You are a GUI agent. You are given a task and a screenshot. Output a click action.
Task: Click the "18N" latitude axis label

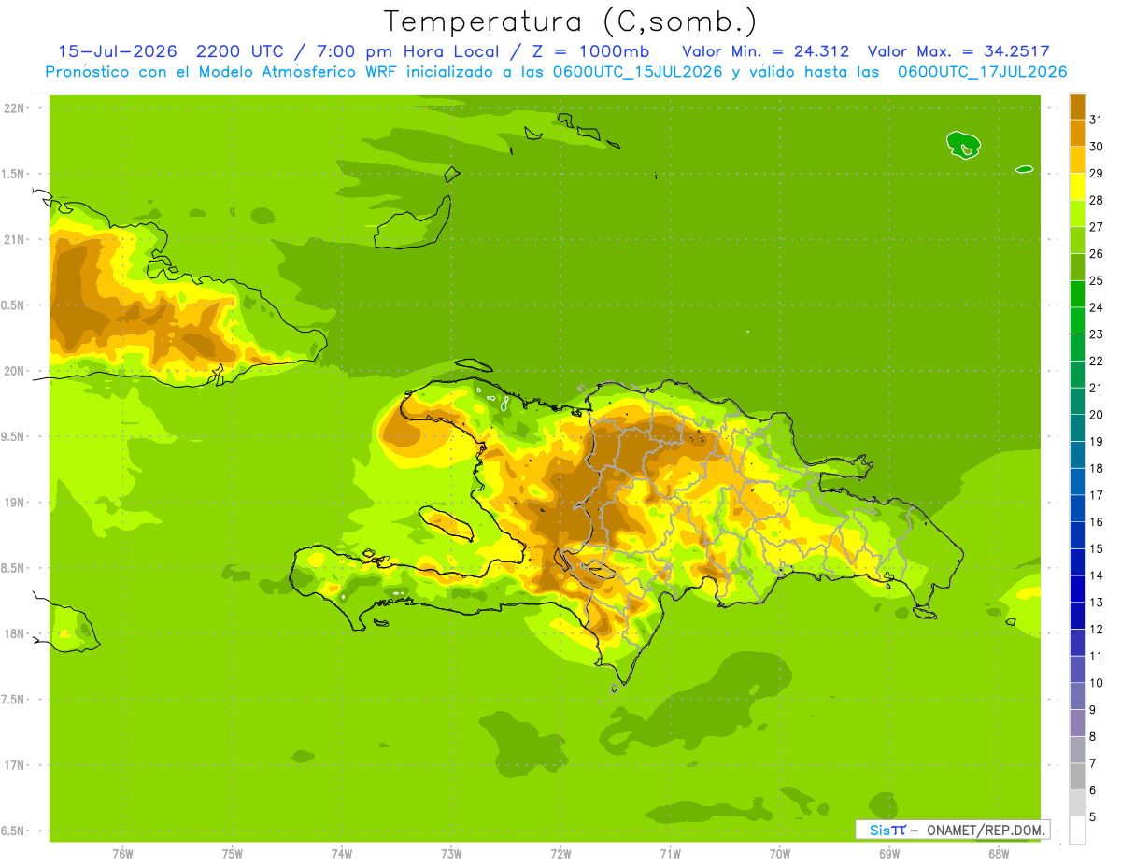[x=14, y=633]
